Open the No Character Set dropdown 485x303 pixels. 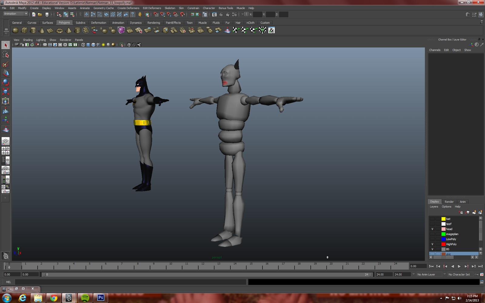[x=460, y=274]
